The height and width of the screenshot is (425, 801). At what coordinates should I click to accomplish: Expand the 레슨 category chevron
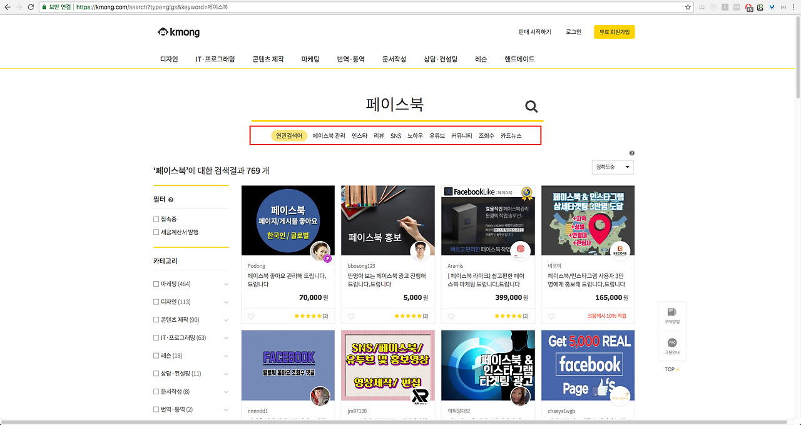coord(226,356)
